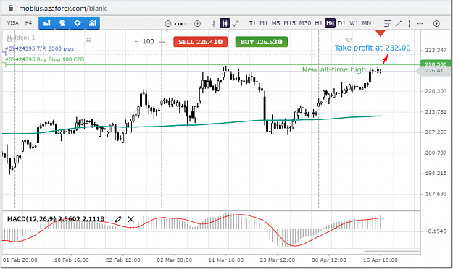
Task: Edit MACD indicator with pencil icon
Action: [x=118, y=219]
